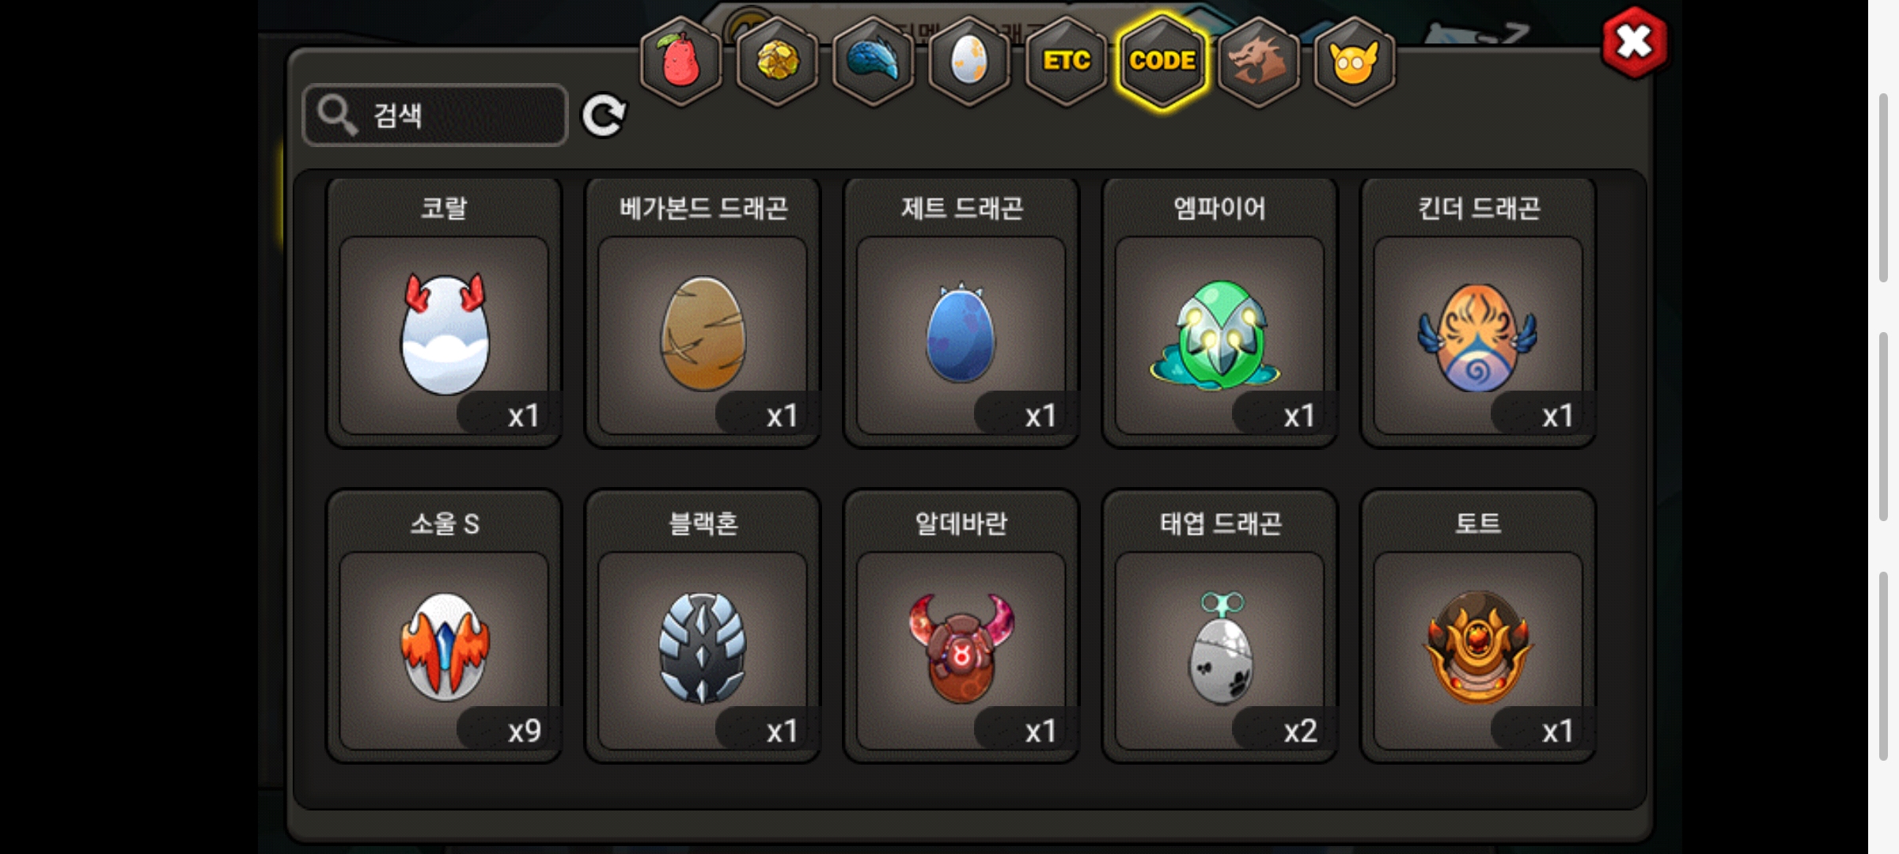
Task: Close the inventory with red X button
Action: (1634, 43)
